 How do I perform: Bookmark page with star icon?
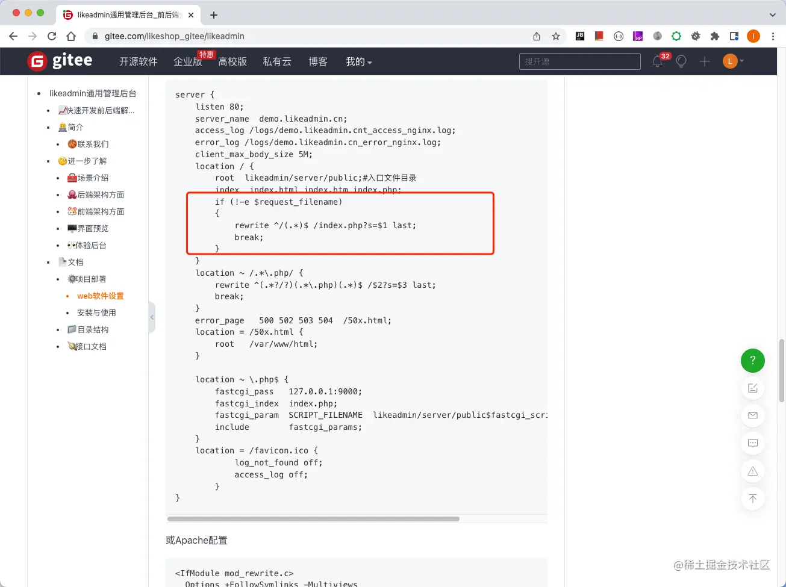[556, 36]
